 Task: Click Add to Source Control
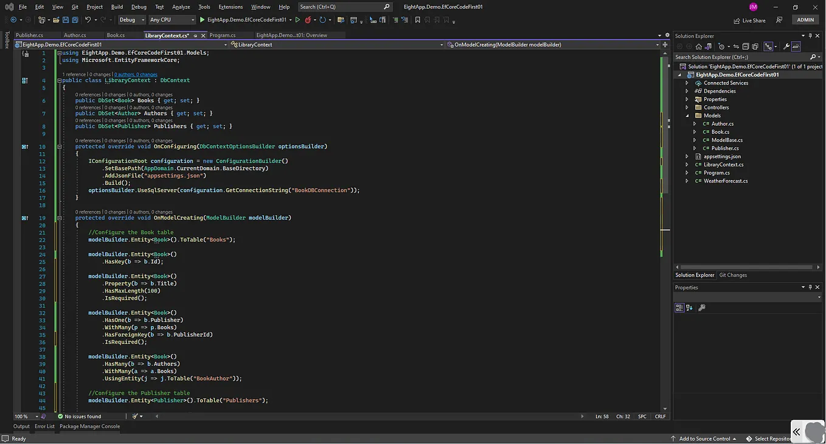(705, 438)
